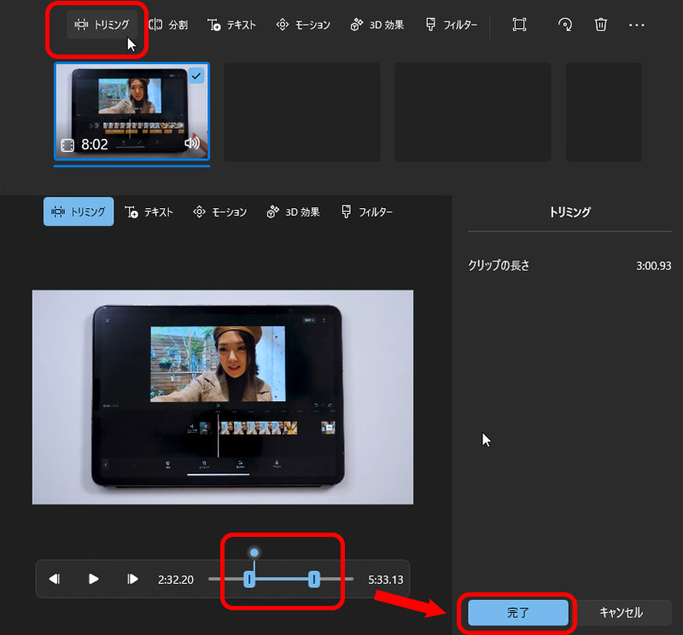Step back one frame
This screenshot has width=683, height=635.
(x=55, y=579)
